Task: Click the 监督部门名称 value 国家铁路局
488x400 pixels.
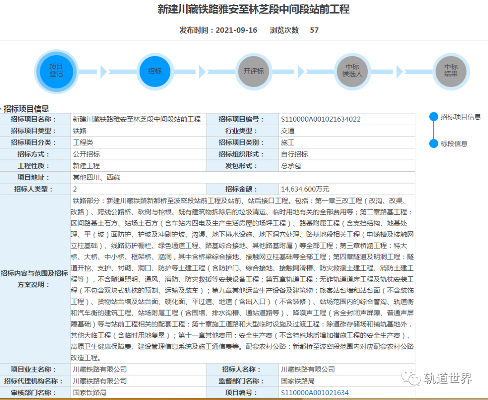Action: 298,381
